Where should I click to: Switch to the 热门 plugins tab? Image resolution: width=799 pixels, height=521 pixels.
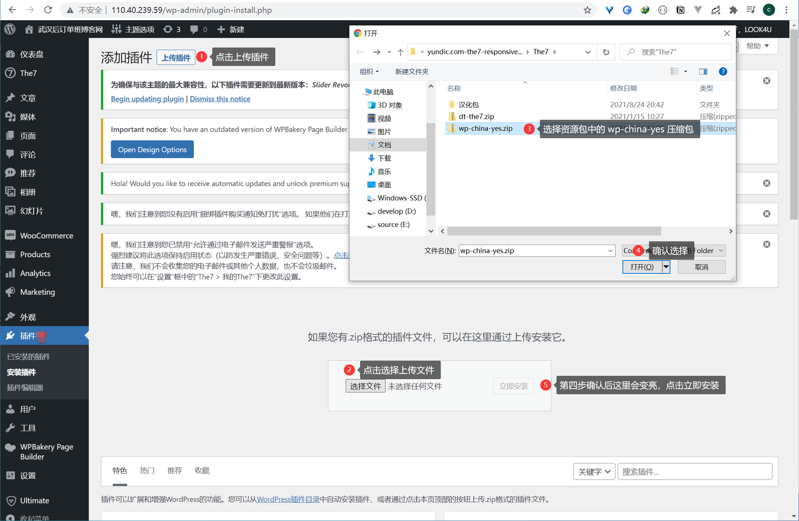point(147,470)
